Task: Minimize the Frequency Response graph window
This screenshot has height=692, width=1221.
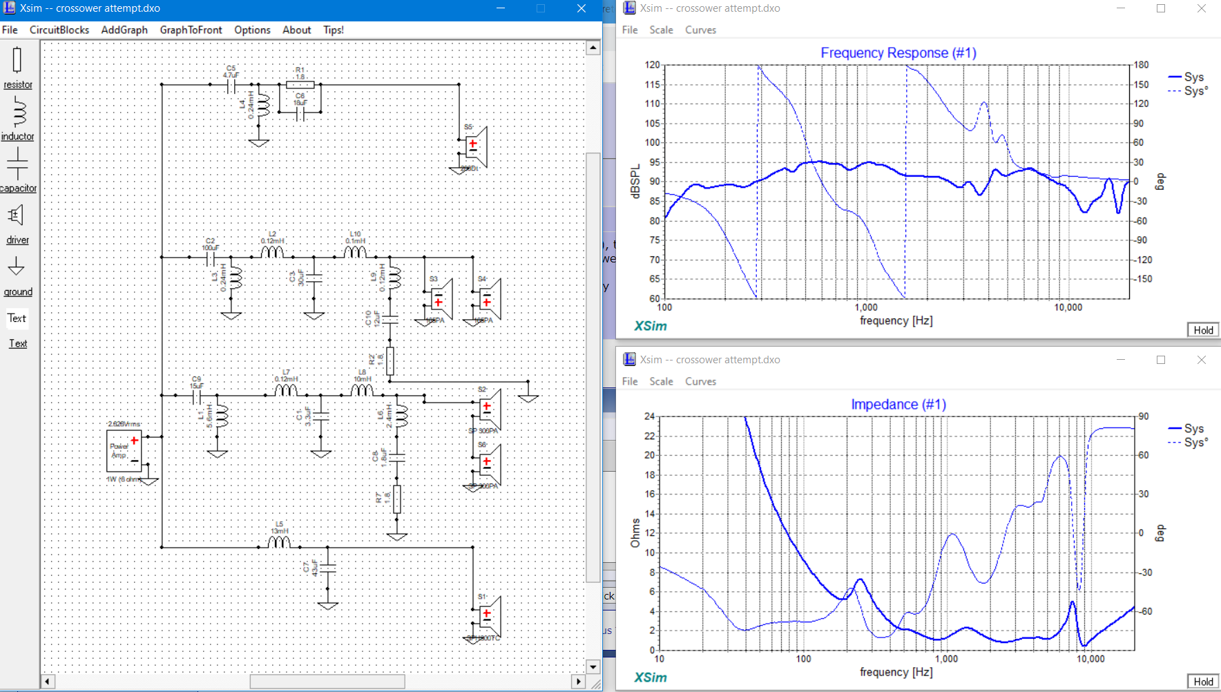Action: point(1120,8)
